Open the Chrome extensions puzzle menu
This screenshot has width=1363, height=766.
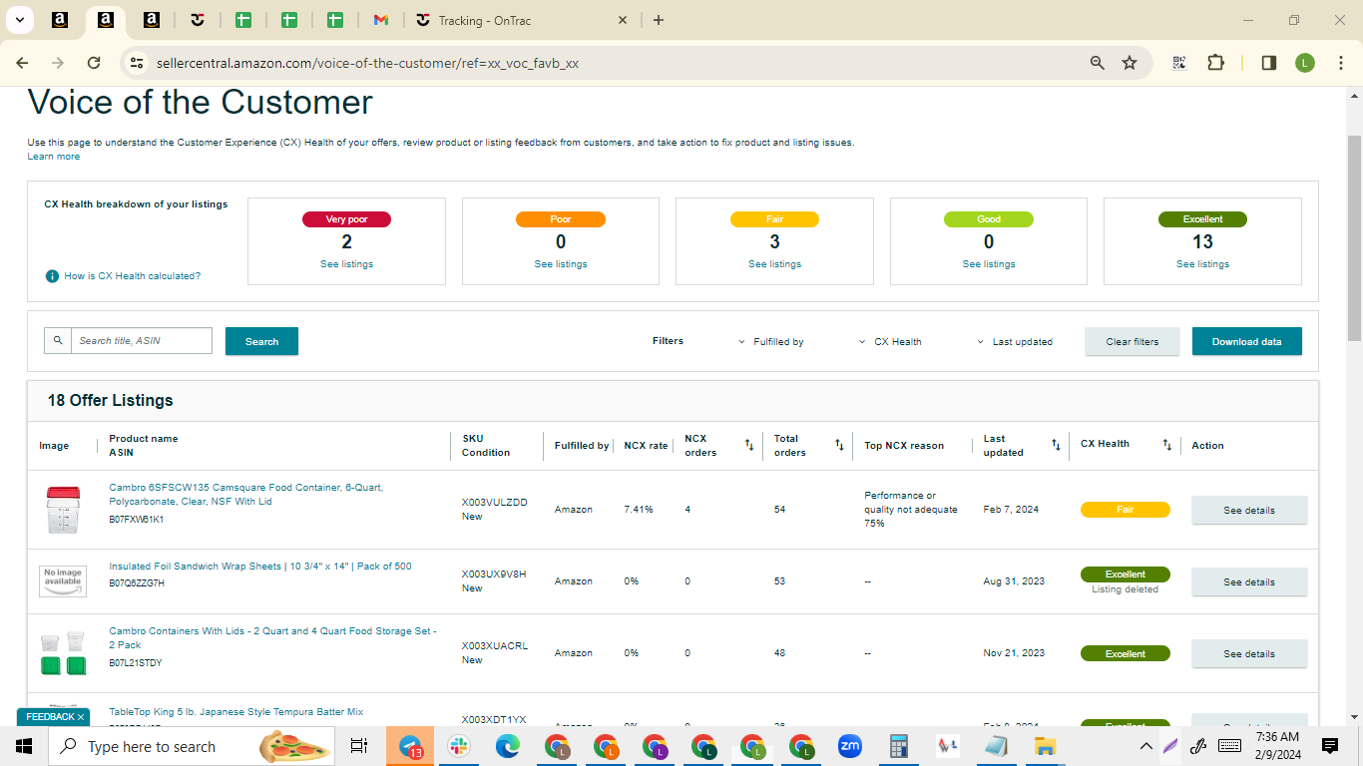[x=1215, y=63]
